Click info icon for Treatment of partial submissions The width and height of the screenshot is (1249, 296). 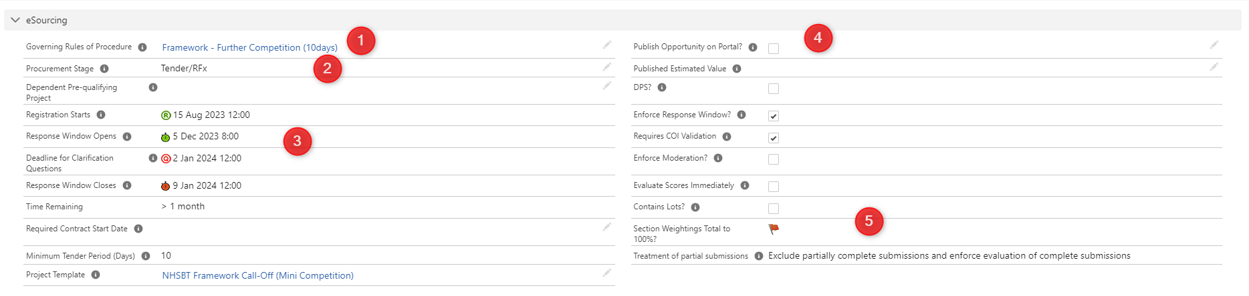coord(759,256)
